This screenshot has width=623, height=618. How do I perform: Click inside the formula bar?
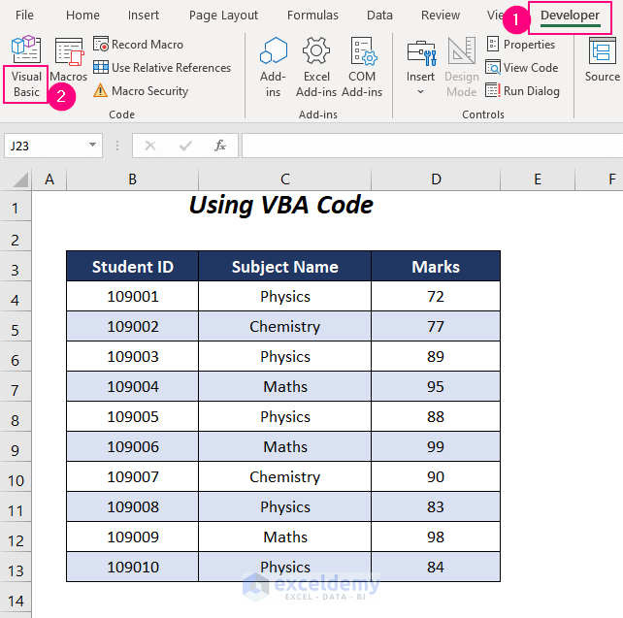(432, 146)
